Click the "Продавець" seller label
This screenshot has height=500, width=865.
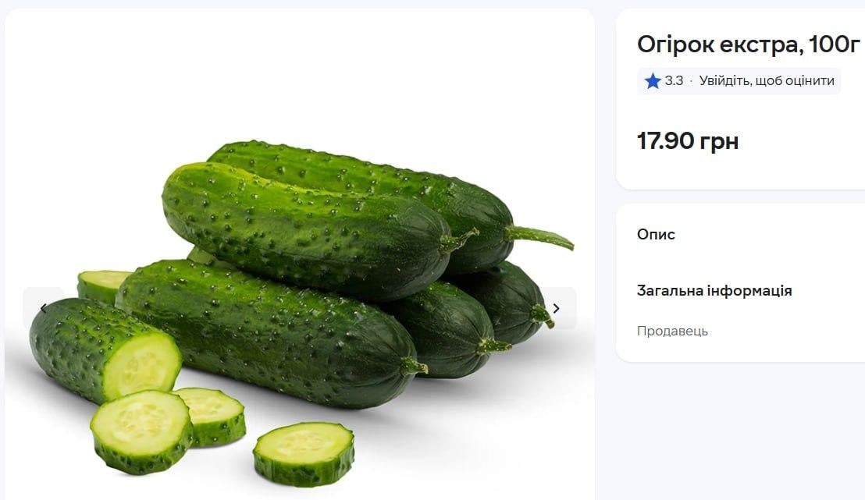click(672, 331)
